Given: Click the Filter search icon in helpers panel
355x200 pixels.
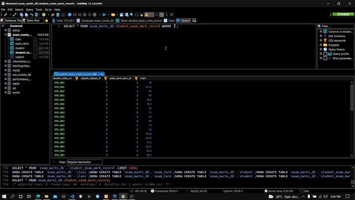Looking at the screenshot, I should [319, 26].
